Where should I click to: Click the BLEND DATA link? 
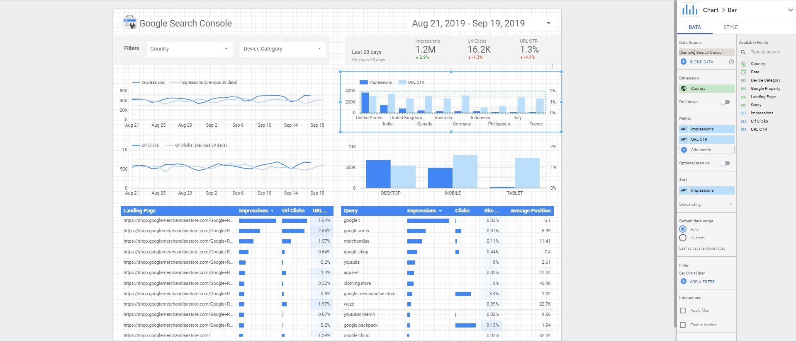[701, 62]
